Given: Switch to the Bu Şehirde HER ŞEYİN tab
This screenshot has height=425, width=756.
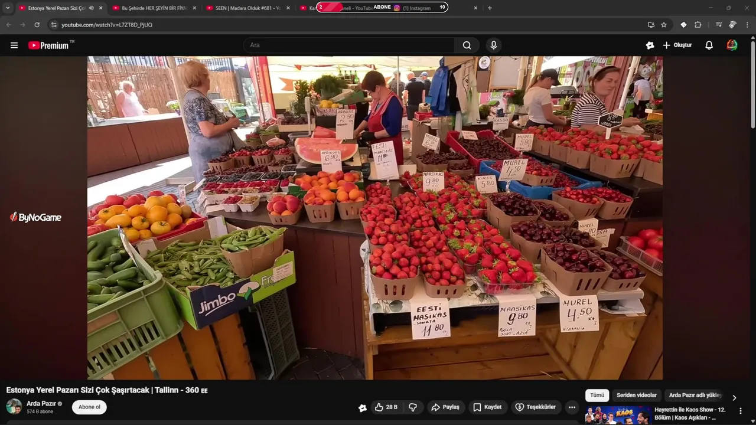Looking at the screenshot, I should click(154, 8).
